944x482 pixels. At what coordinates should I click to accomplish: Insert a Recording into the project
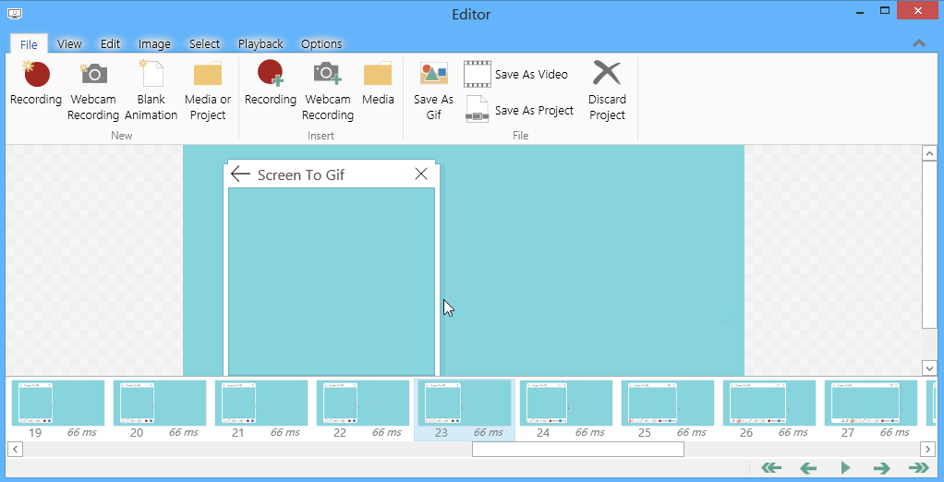(271, 84)
